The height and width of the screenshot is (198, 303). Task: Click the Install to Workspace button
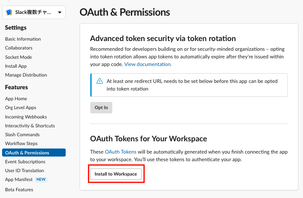point(116,174)
